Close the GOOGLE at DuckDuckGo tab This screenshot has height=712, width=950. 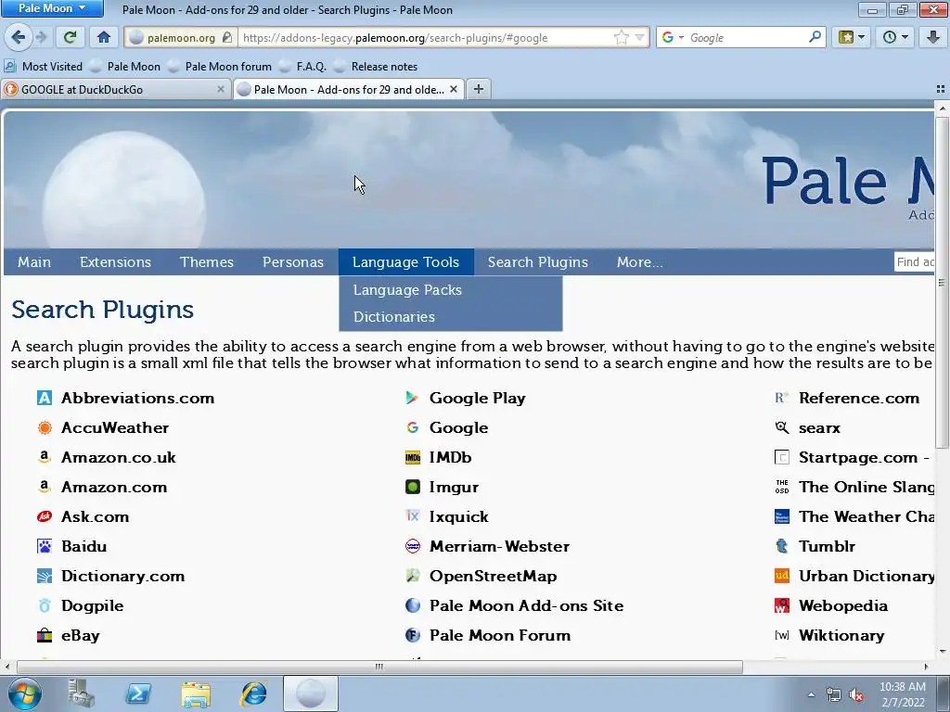(221, 89)
